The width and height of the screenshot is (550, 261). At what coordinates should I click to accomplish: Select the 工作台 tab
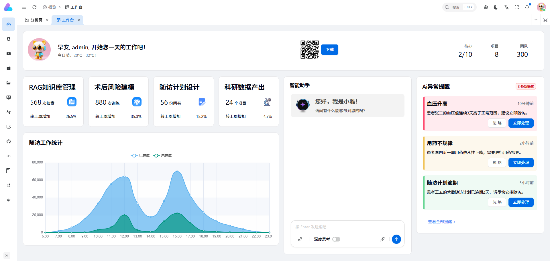tap(65, 20)
